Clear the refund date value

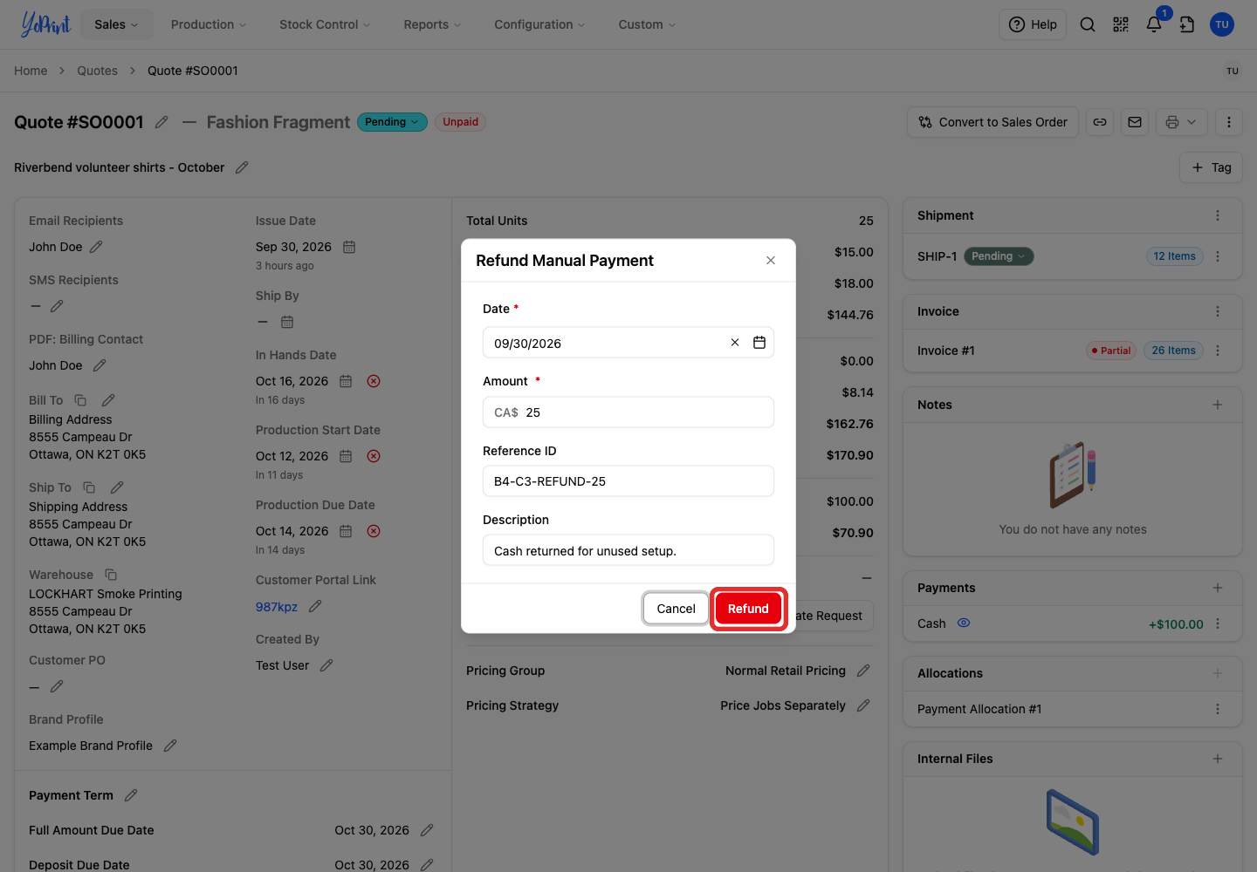tap(735, 343)
